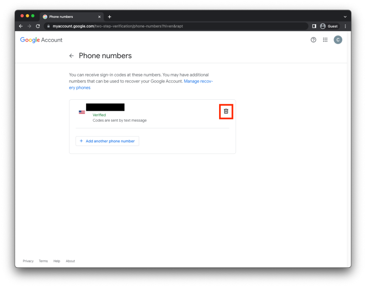Viewport: 366px width, 287px height.
Task: Select the Guest profile indicator
Action: pyautogui.click(x=329, y=26)
